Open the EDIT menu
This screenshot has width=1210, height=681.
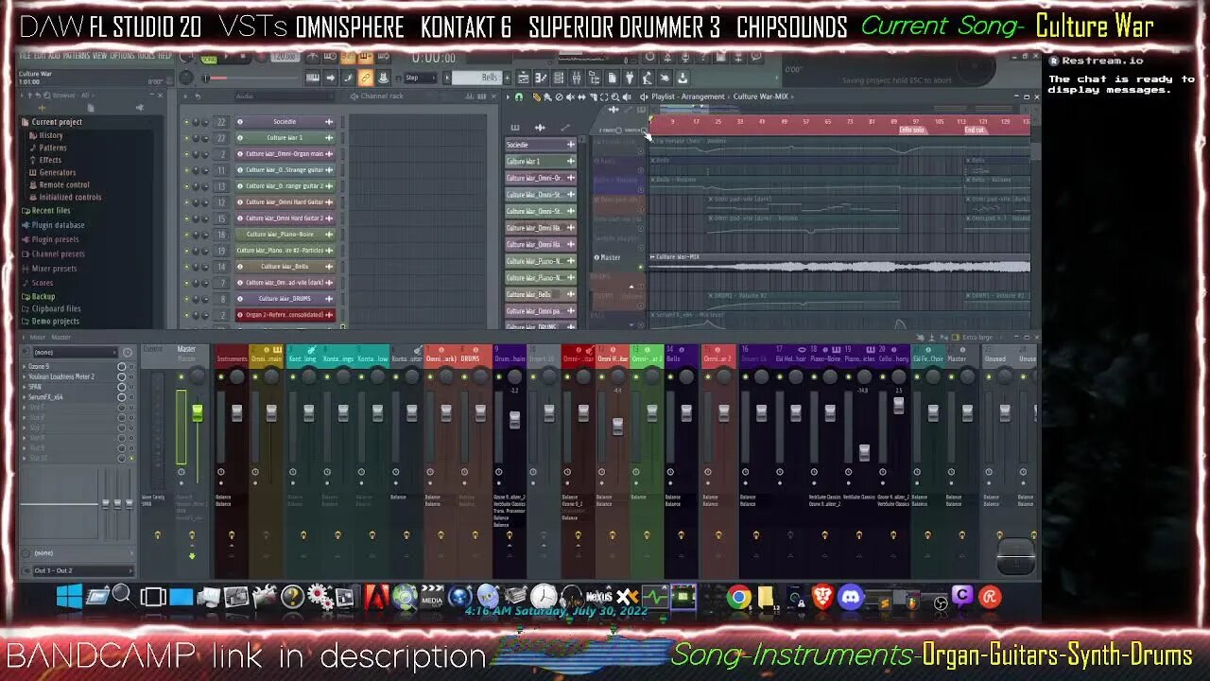(40, 56)
